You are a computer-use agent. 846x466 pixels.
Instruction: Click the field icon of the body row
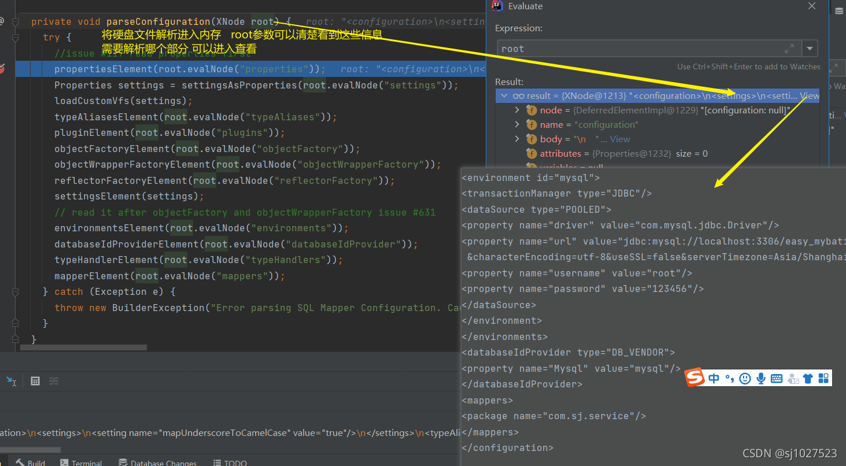[531, 139]
